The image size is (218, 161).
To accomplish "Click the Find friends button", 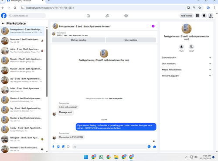I will [187, 16].
